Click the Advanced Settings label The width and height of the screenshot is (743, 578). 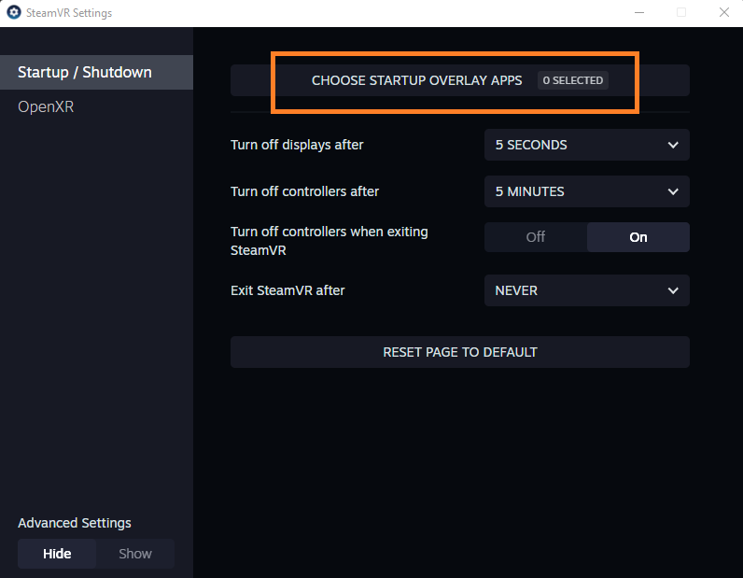click(75, 523)
